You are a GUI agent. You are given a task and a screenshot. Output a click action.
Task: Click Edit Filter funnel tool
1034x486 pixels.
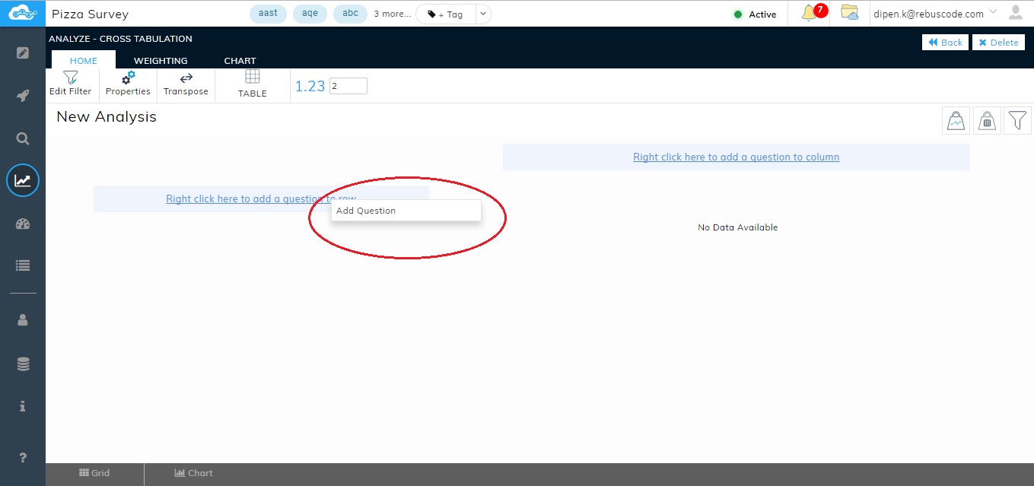coord(70,84)
